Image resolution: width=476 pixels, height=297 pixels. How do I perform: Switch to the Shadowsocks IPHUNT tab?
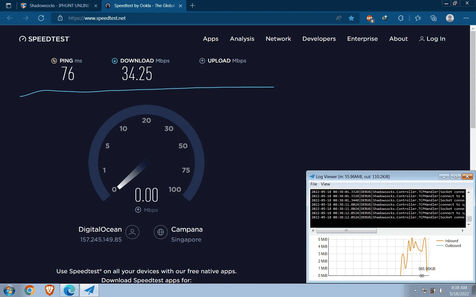point(59,6)
